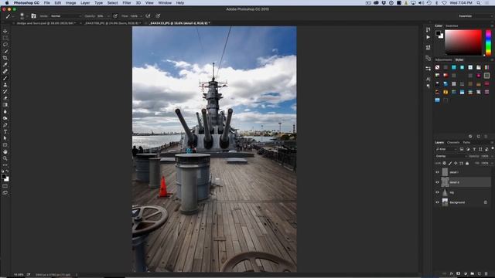Select the Zoom tool
This screenshot has width=495, height=278.
[5, 158]
